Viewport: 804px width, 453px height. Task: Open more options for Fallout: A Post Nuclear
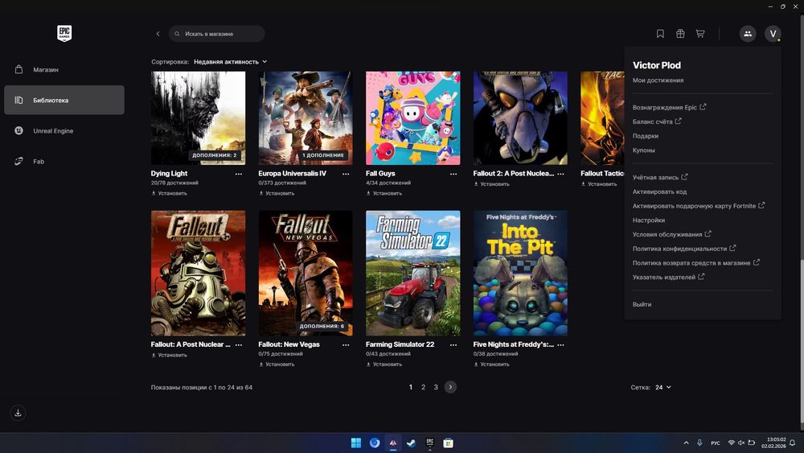(239, 344)
